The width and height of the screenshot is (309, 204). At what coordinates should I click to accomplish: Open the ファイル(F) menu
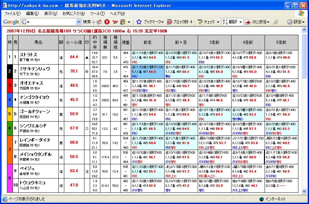pyautogui.click(x=12, y=14)
